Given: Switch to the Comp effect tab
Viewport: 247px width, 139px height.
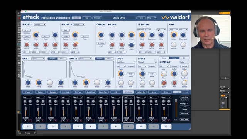Looking at the screenshot, I should coord(164,58).
